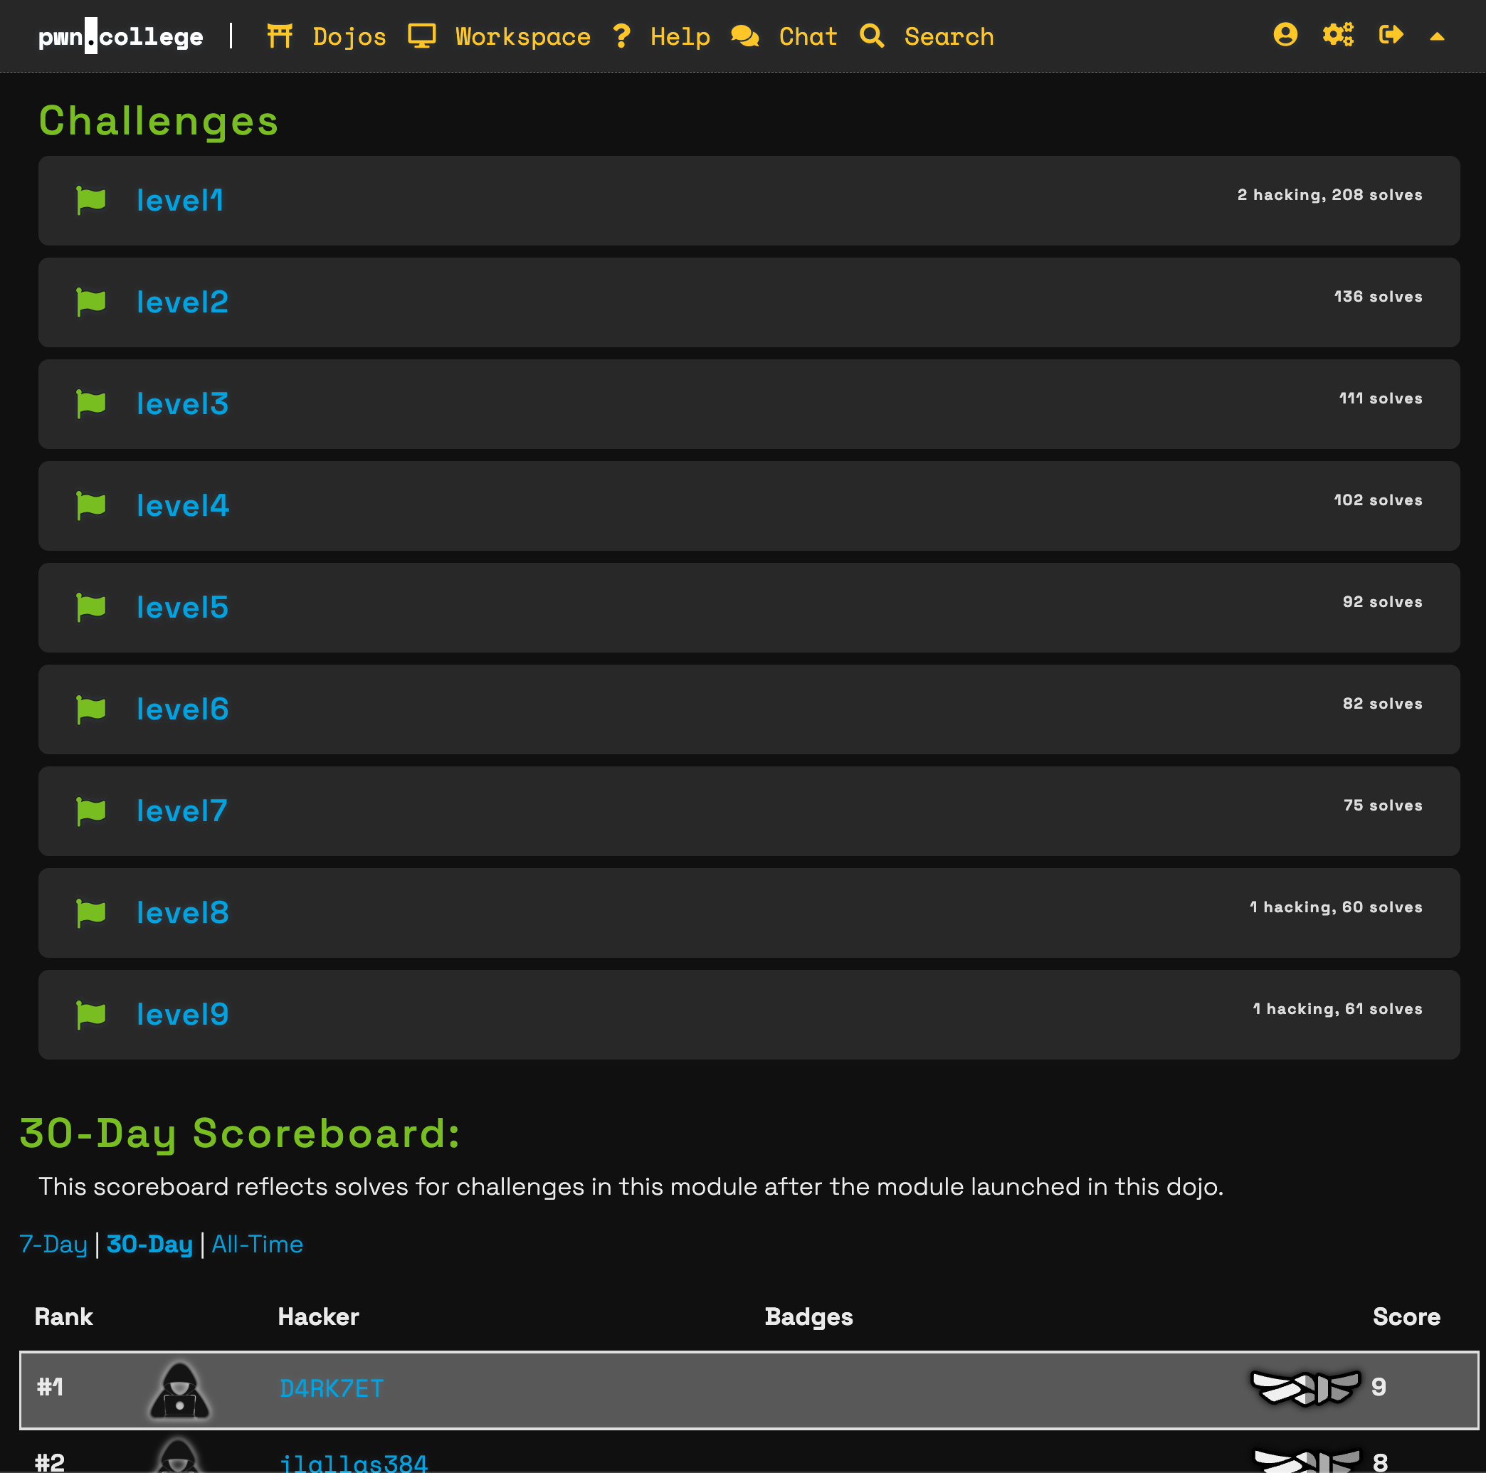Open the settings gears icon
This screenshot has height=1473, width=1486.
[x=1337, y=36]
